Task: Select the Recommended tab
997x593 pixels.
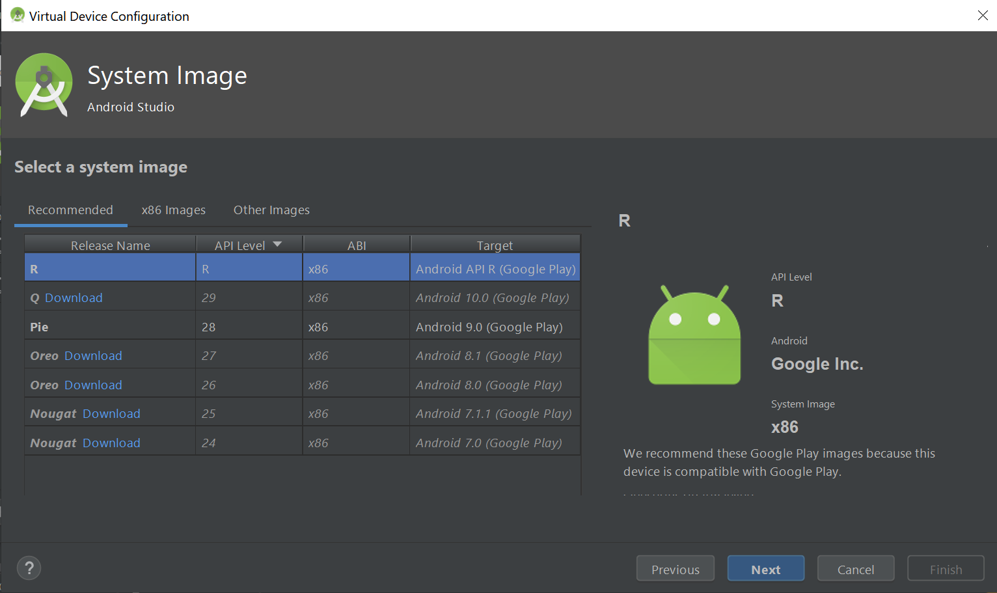Action: 70,210
